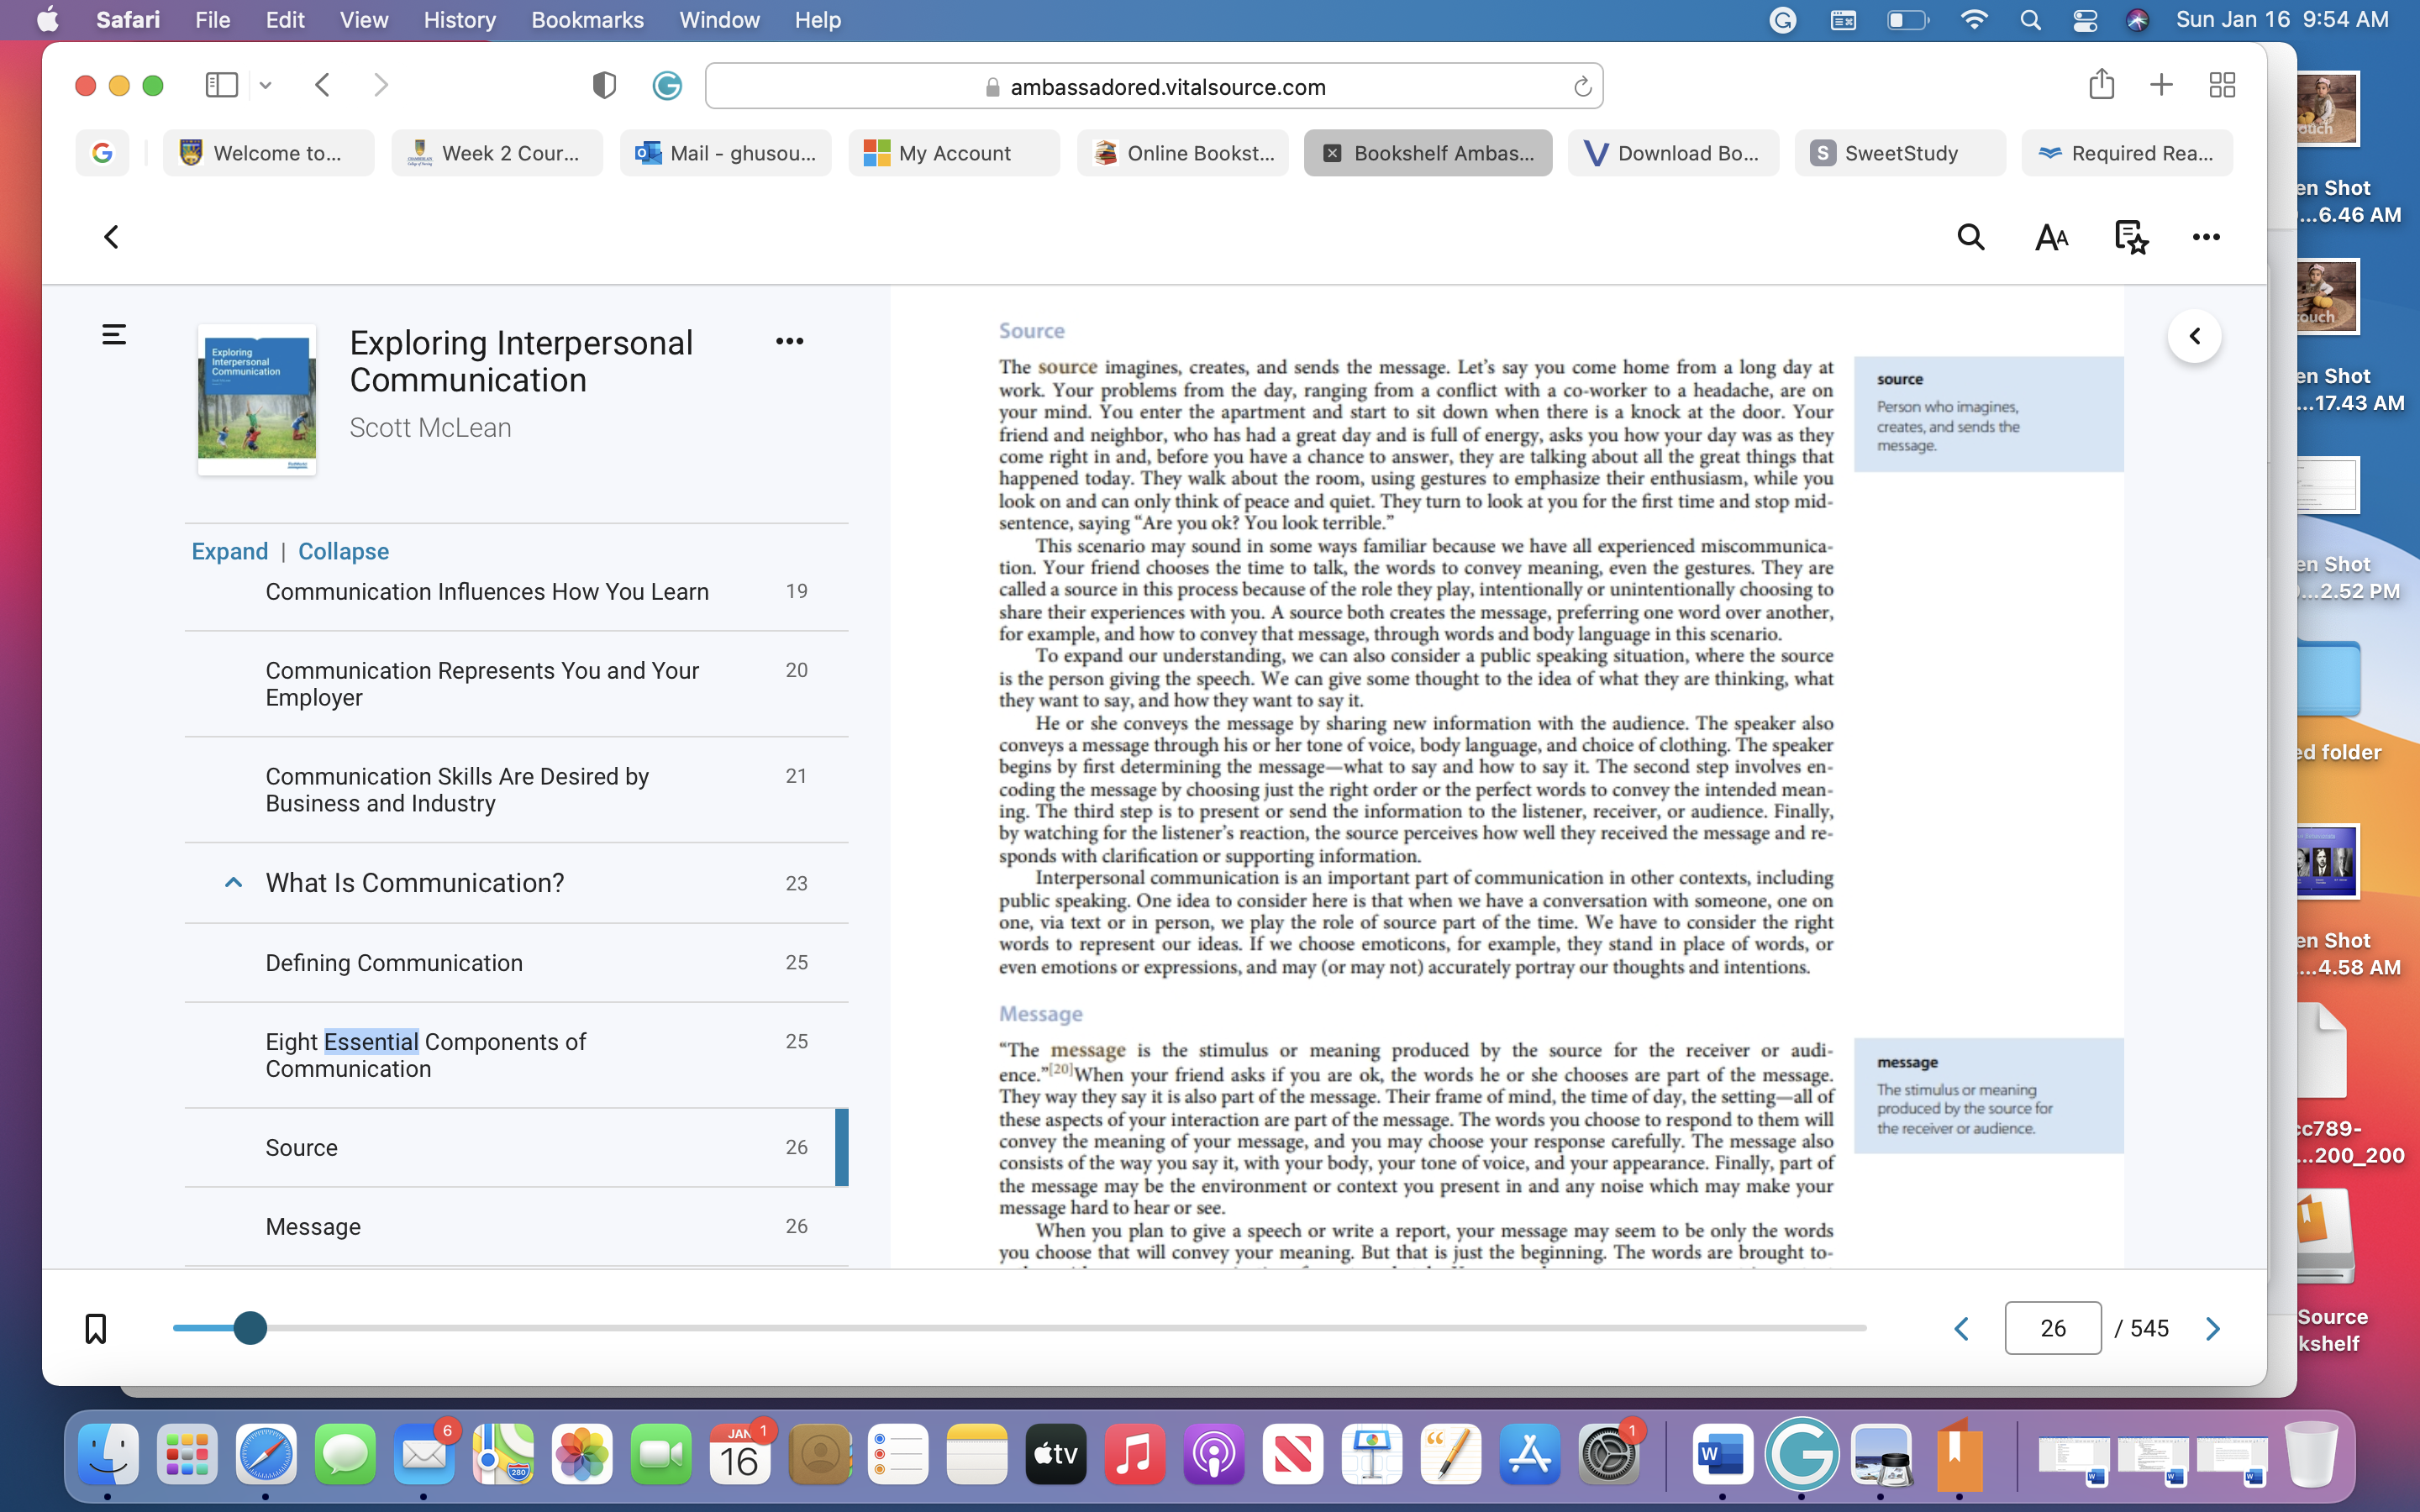Open the notes and highlights notebook icon
The image size is (2420, 1512).
pos(2131,237)
